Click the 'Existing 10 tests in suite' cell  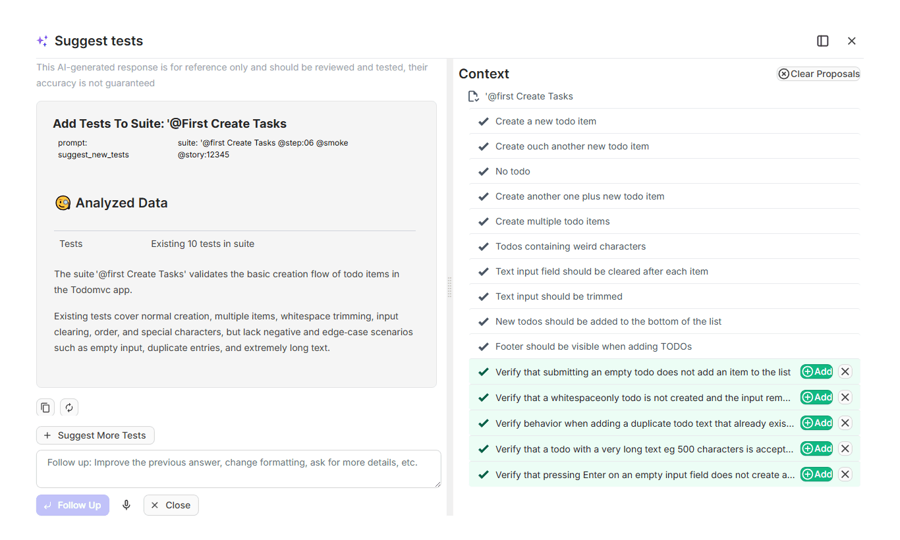203,244
